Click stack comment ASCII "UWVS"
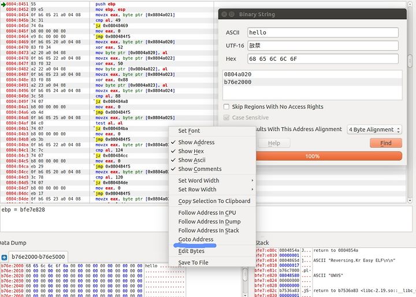Screen dimensions: 416x297 click(328, 276)
